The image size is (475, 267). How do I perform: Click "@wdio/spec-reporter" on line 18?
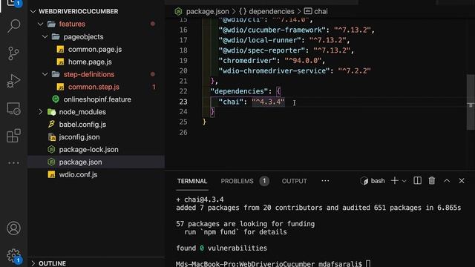tap(262, 50)
